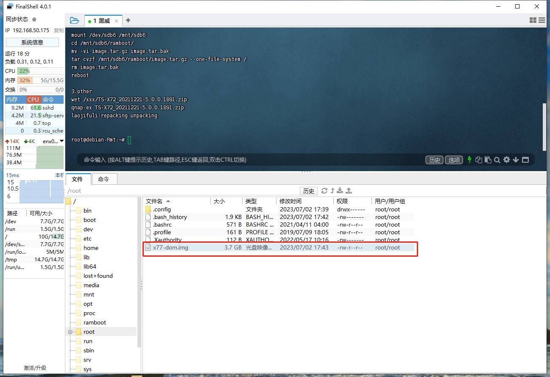Click the paste icon in terminal toolbar
The width and height of the screenshot is (550, 377).
[488, 160]
